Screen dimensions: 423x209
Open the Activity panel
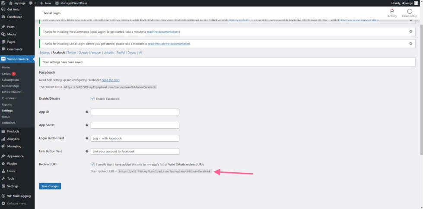392,13
